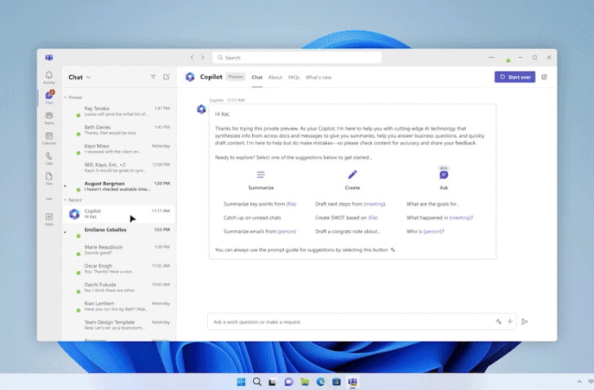Show more apps ellipsis in left rail
Screen dimensions: 594x390
49,199
